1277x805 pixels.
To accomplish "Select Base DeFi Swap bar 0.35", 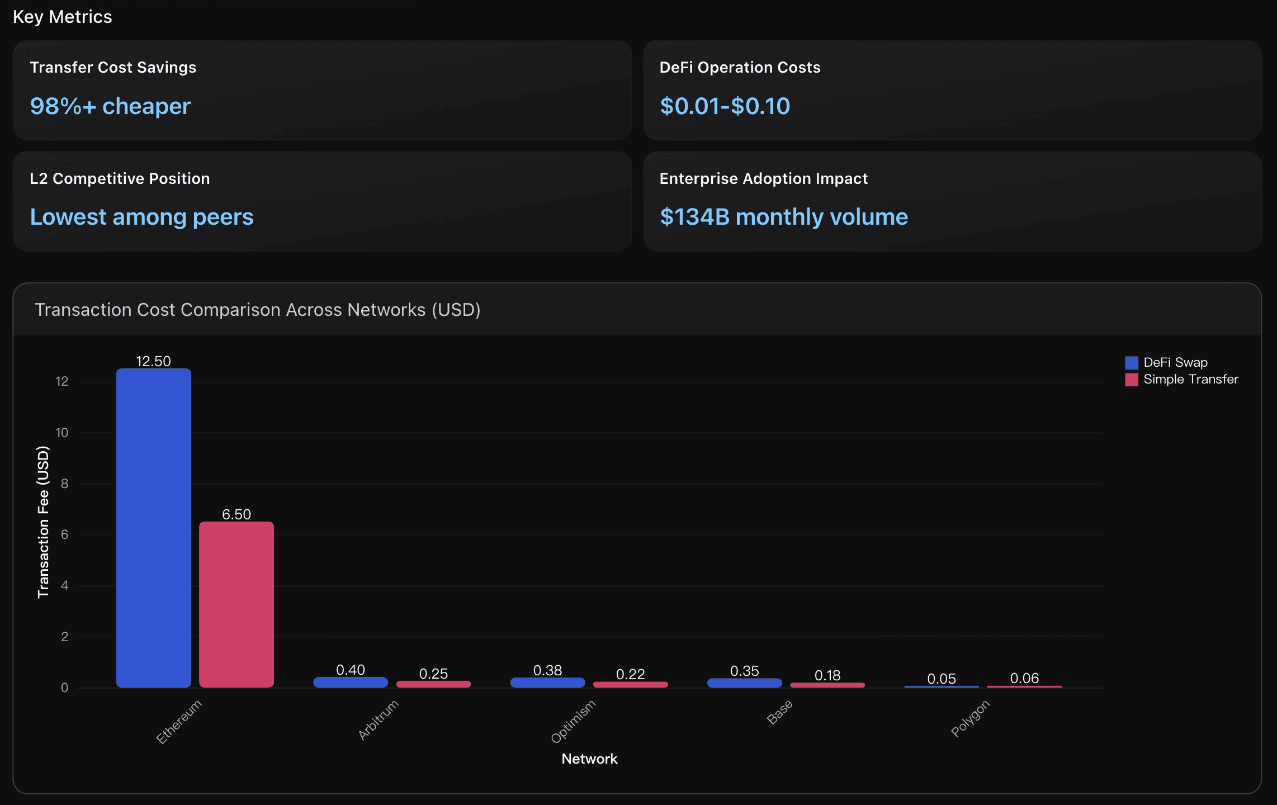I will 744,683.
